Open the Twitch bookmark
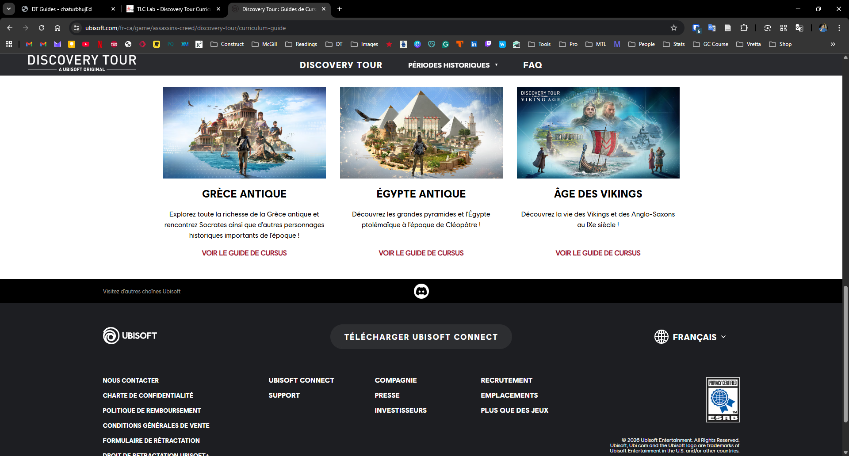849x456 pixels. [x=488, y=44]
